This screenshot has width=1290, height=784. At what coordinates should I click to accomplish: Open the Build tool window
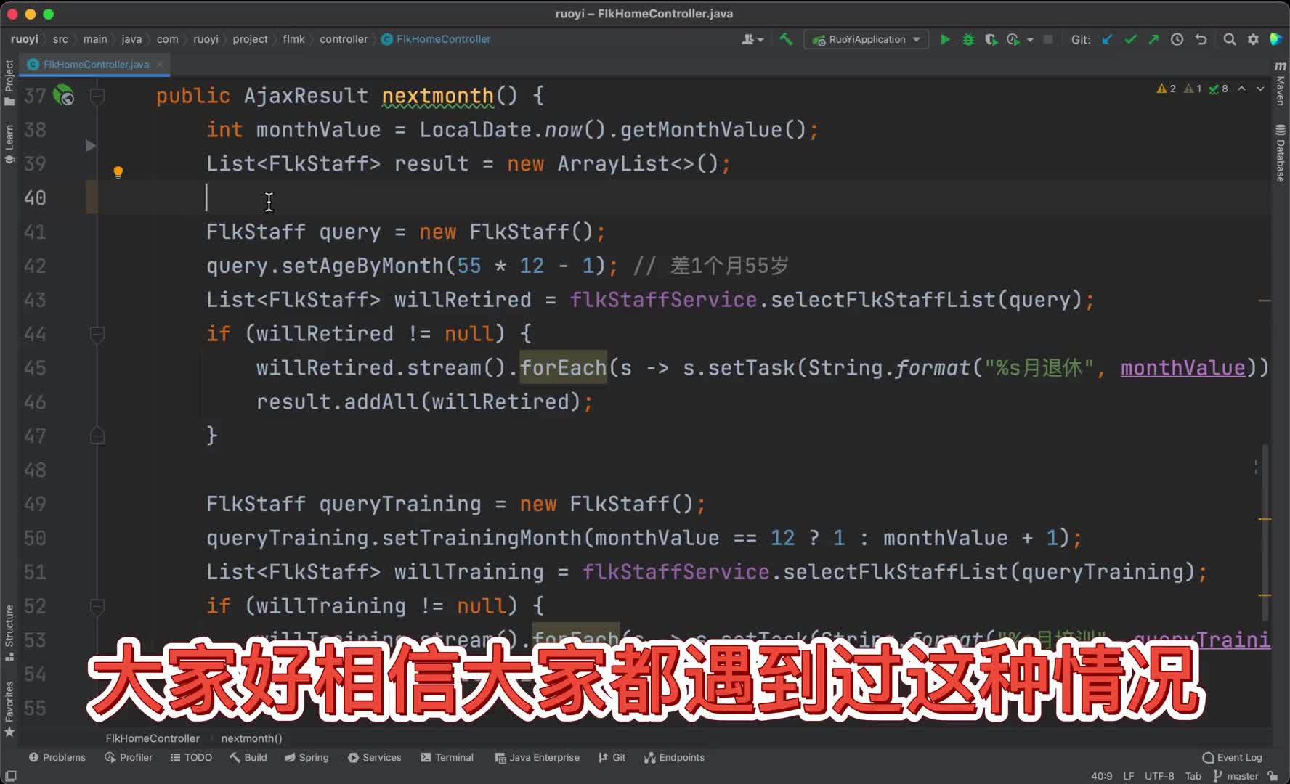click(248, 757)
